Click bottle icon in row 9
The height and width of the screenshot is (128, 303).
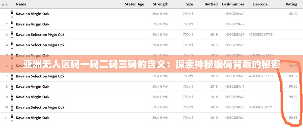click(12, 97)
